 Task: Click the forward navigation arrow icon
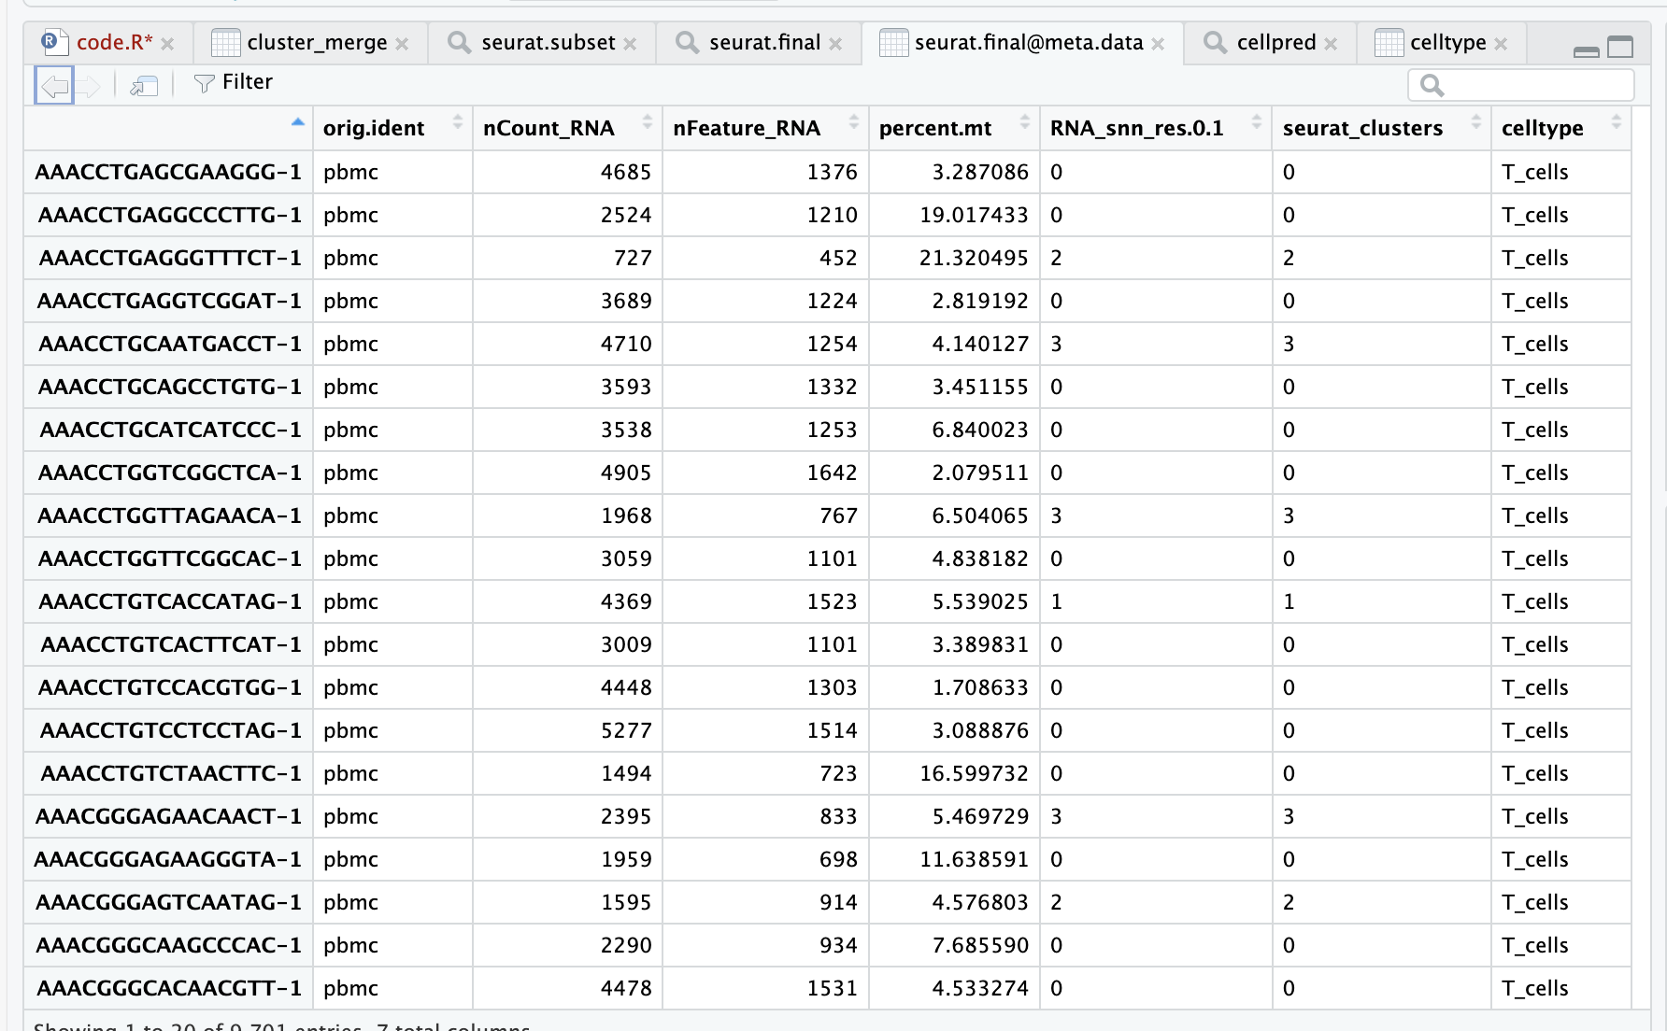(88, 86)
